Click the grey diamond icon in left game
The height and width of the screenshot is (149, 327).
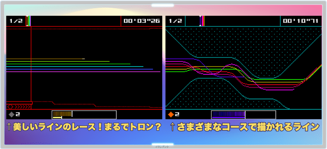(11, 114)
